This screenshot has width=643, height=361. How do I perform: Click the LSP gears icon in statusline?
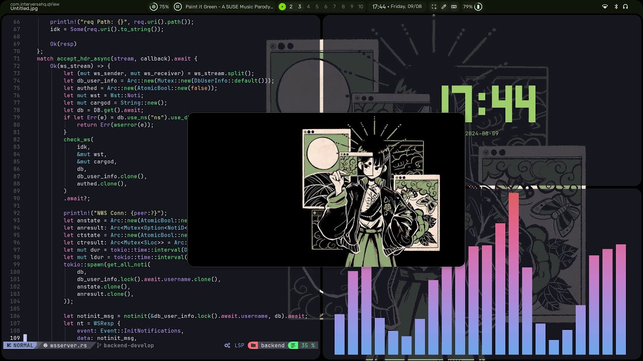[x=228, y=345]
